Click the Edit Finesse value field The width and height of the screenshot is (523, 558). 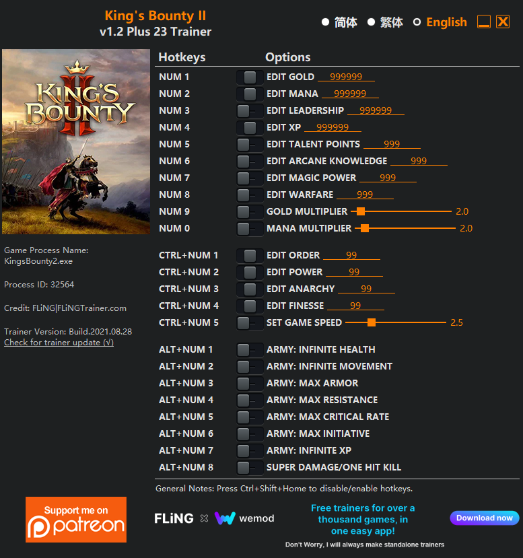(x=355, y=306)
